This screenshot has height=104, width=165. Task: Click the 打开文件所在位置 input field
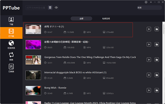[36, 8]
